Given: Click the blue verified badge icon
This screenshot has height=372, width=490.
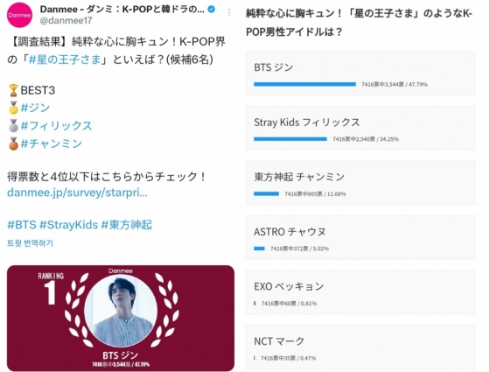Looking at the screenshot, I should point(212,10).
